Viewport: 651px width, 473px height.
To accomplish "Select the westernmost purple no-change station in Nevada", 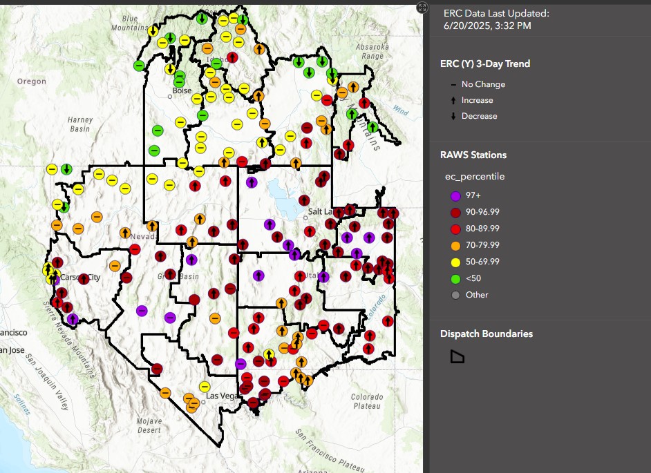I will click(x=142, y=310).
